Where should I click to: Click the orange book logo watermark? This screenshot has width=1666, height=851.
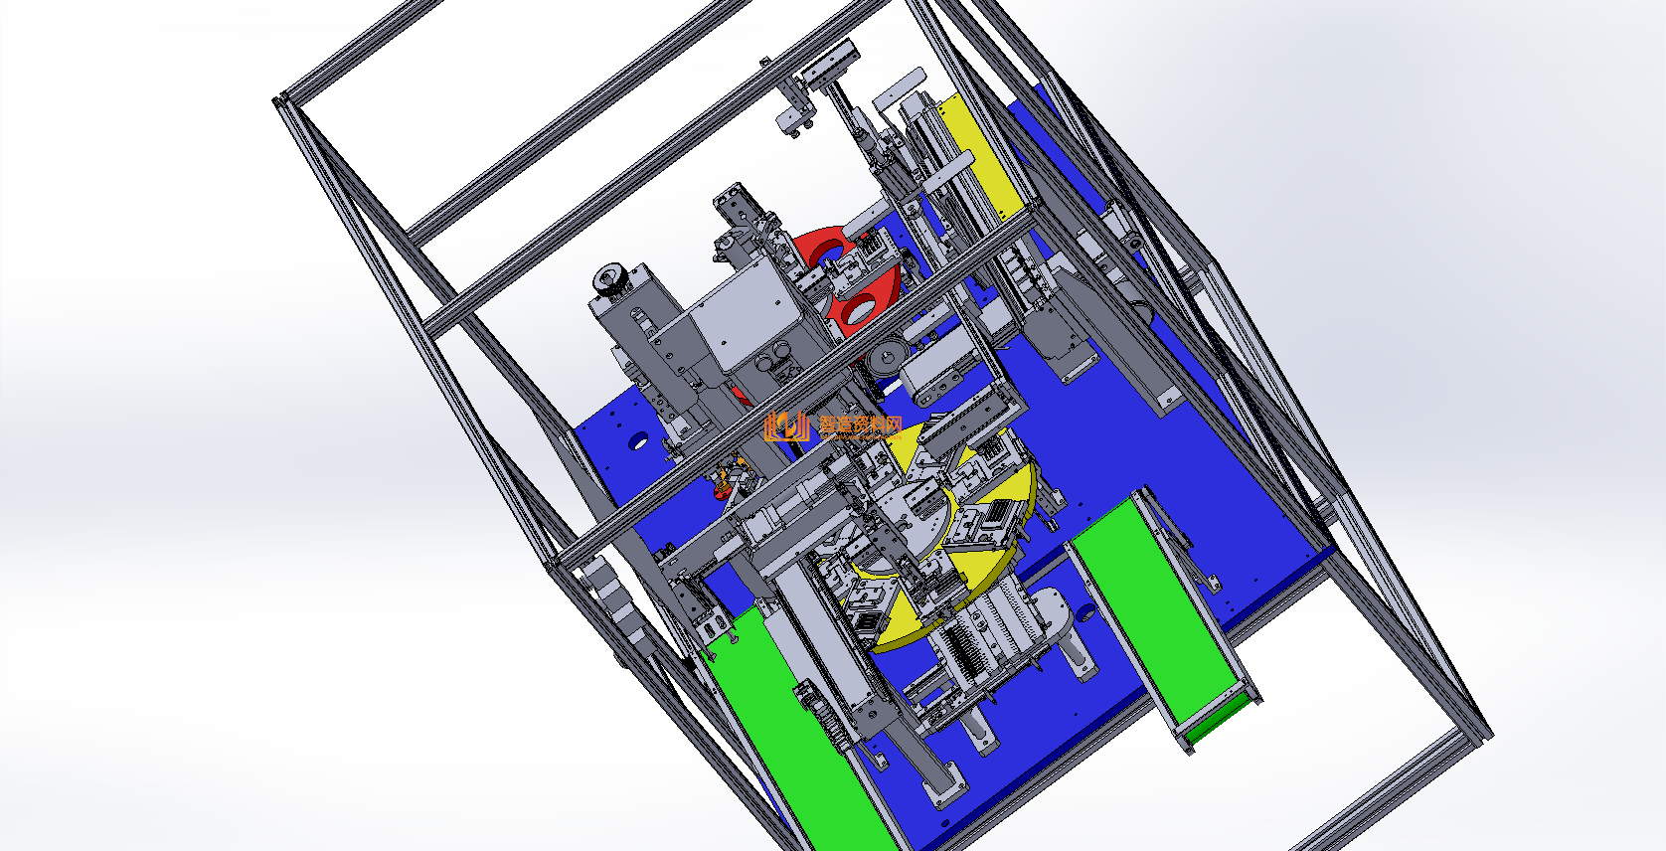[x=788, y=425]
